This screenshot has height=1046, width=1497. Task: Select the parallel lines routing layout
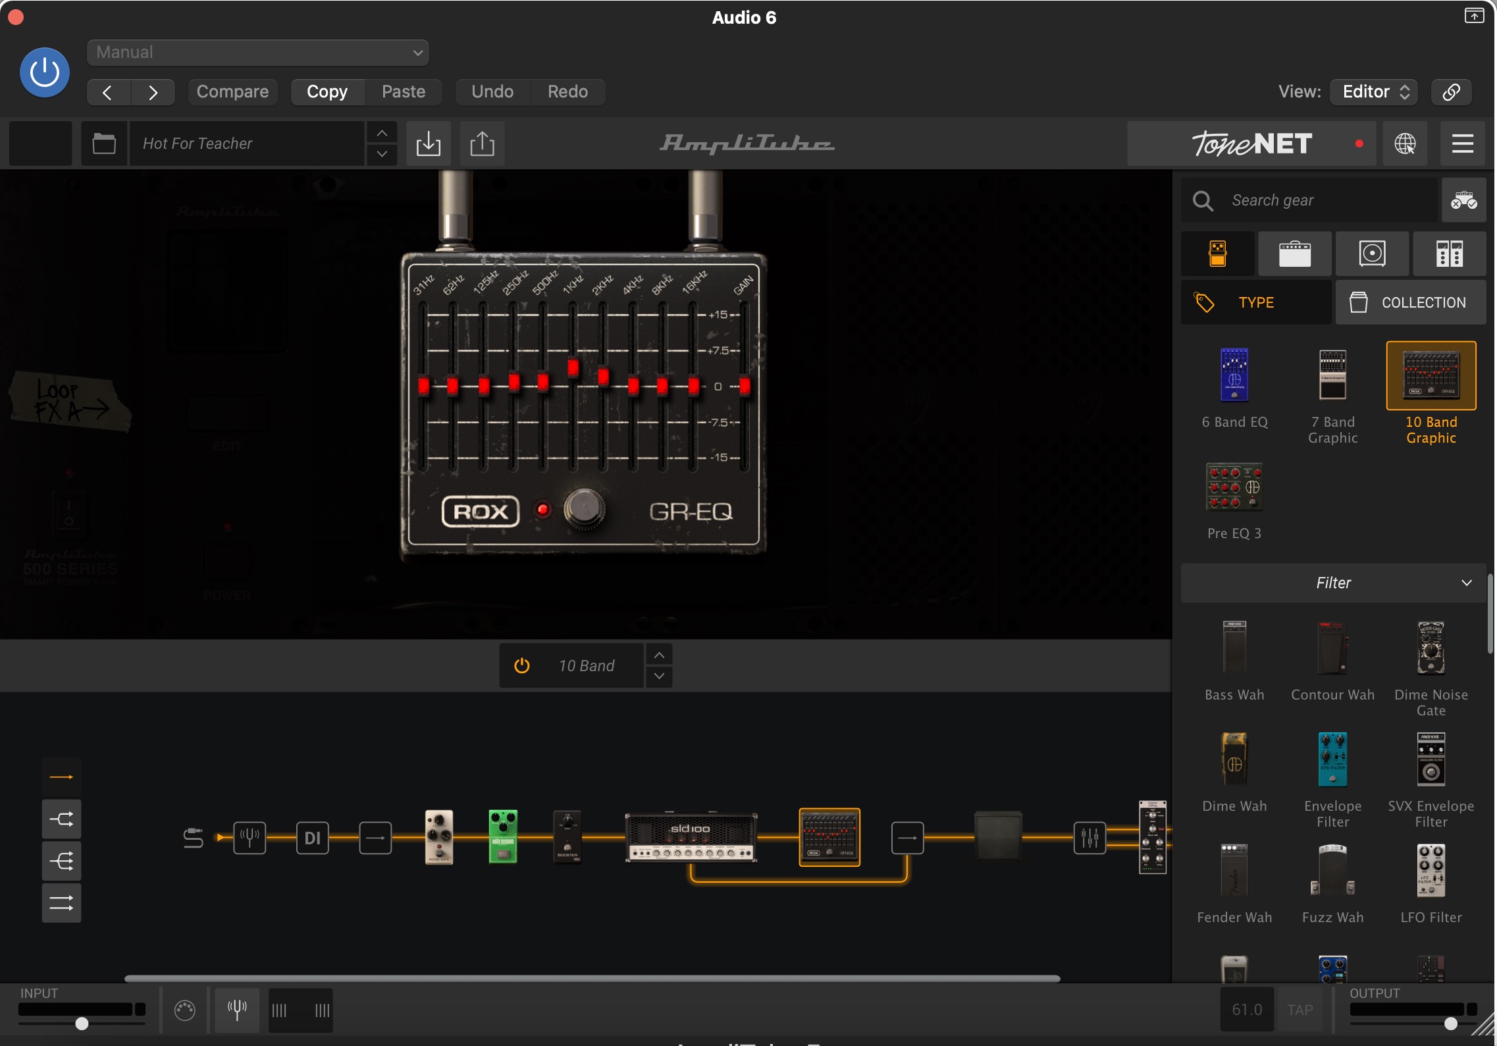click(62, 902)
